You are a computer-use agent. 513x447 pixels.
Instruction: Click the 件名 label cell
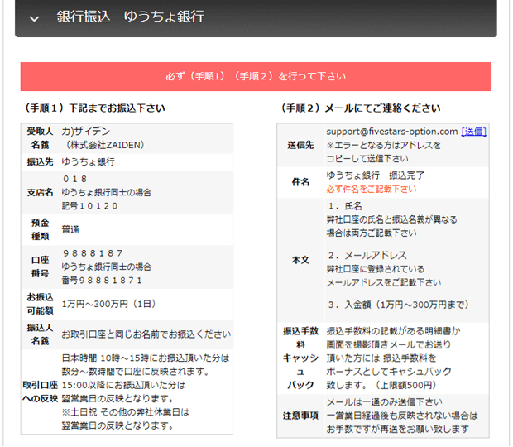(x=300, y=182)
